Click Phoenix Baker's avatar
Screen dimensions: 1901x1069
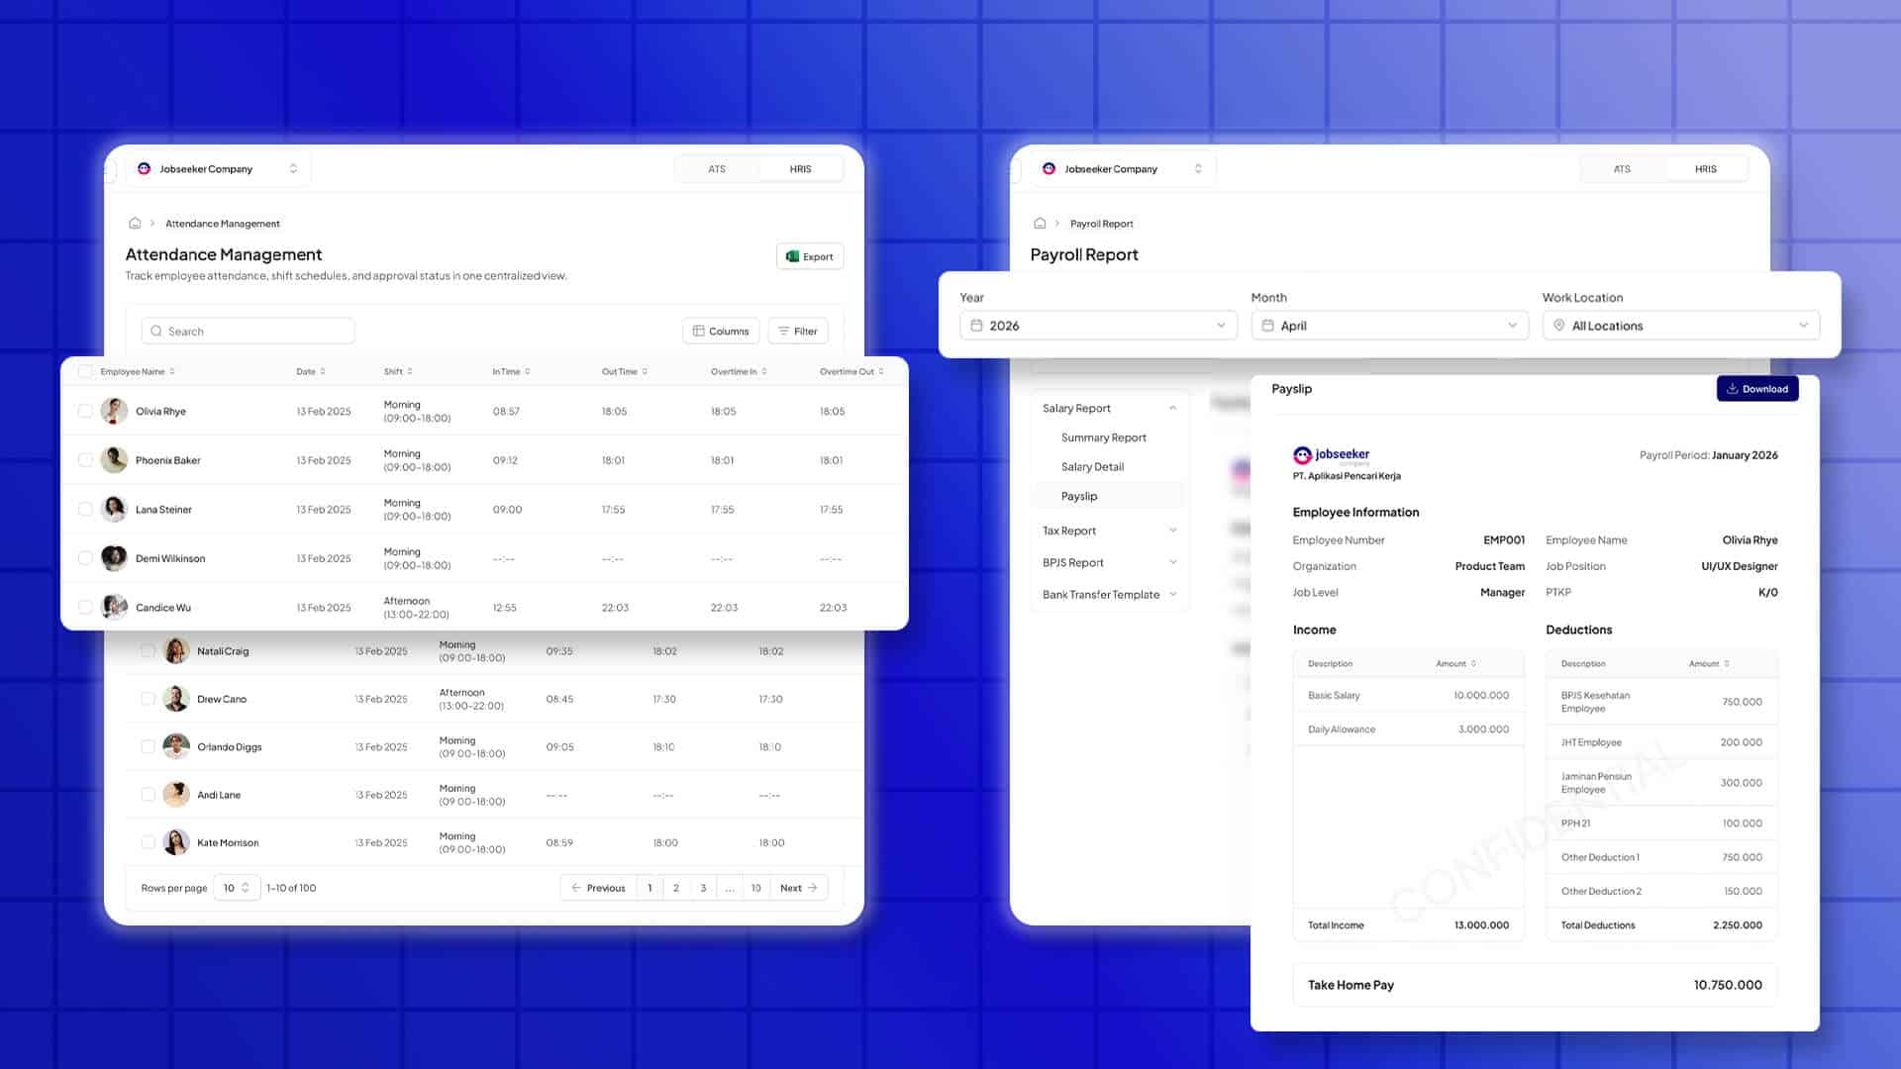click(x=114, y=460)
